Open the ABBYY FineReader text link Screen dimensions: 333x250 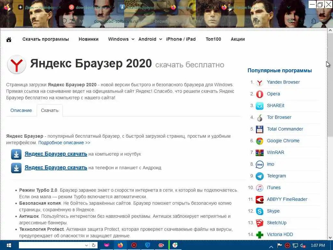coord(287,200)
